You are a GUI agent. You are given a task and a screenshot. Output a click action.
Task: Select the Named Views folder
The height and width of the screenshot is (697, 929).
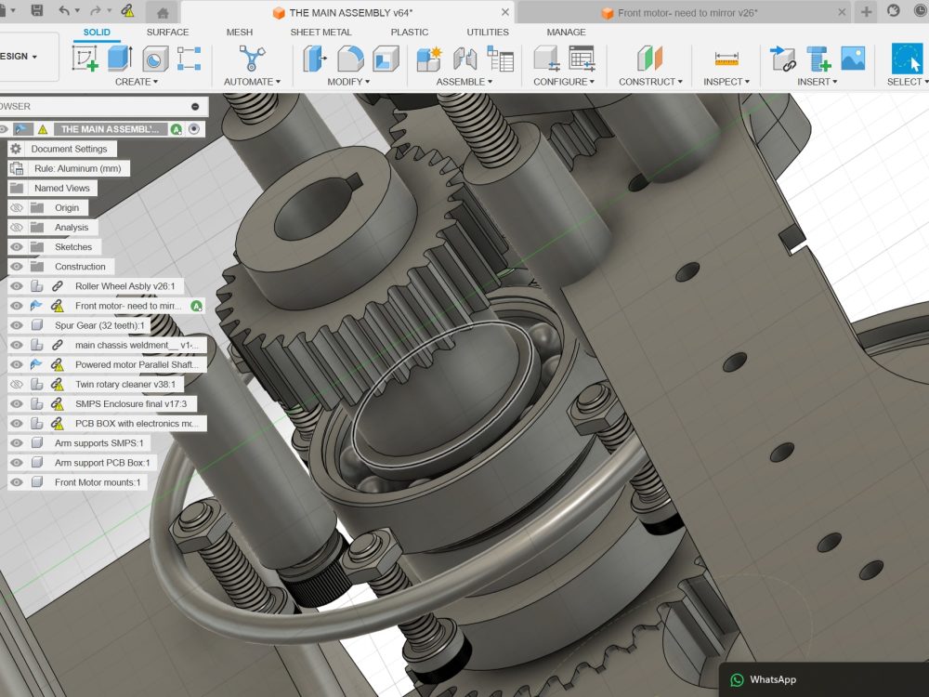point(53,188)
